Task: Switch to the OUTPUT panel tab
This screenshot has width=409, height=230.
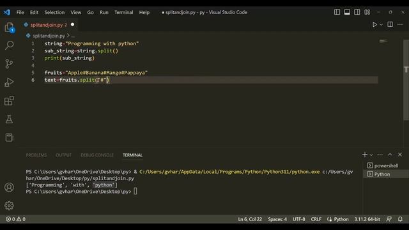Action: pyautogui.click(x=63, y=155)
